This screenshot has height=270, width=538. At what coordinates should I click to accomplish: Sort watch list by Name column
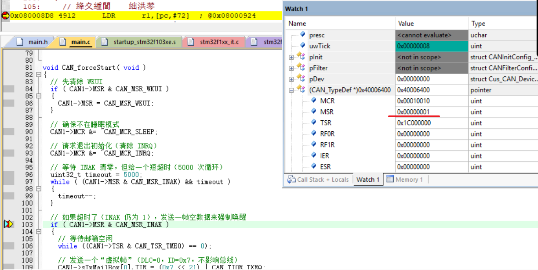(340, 24)
